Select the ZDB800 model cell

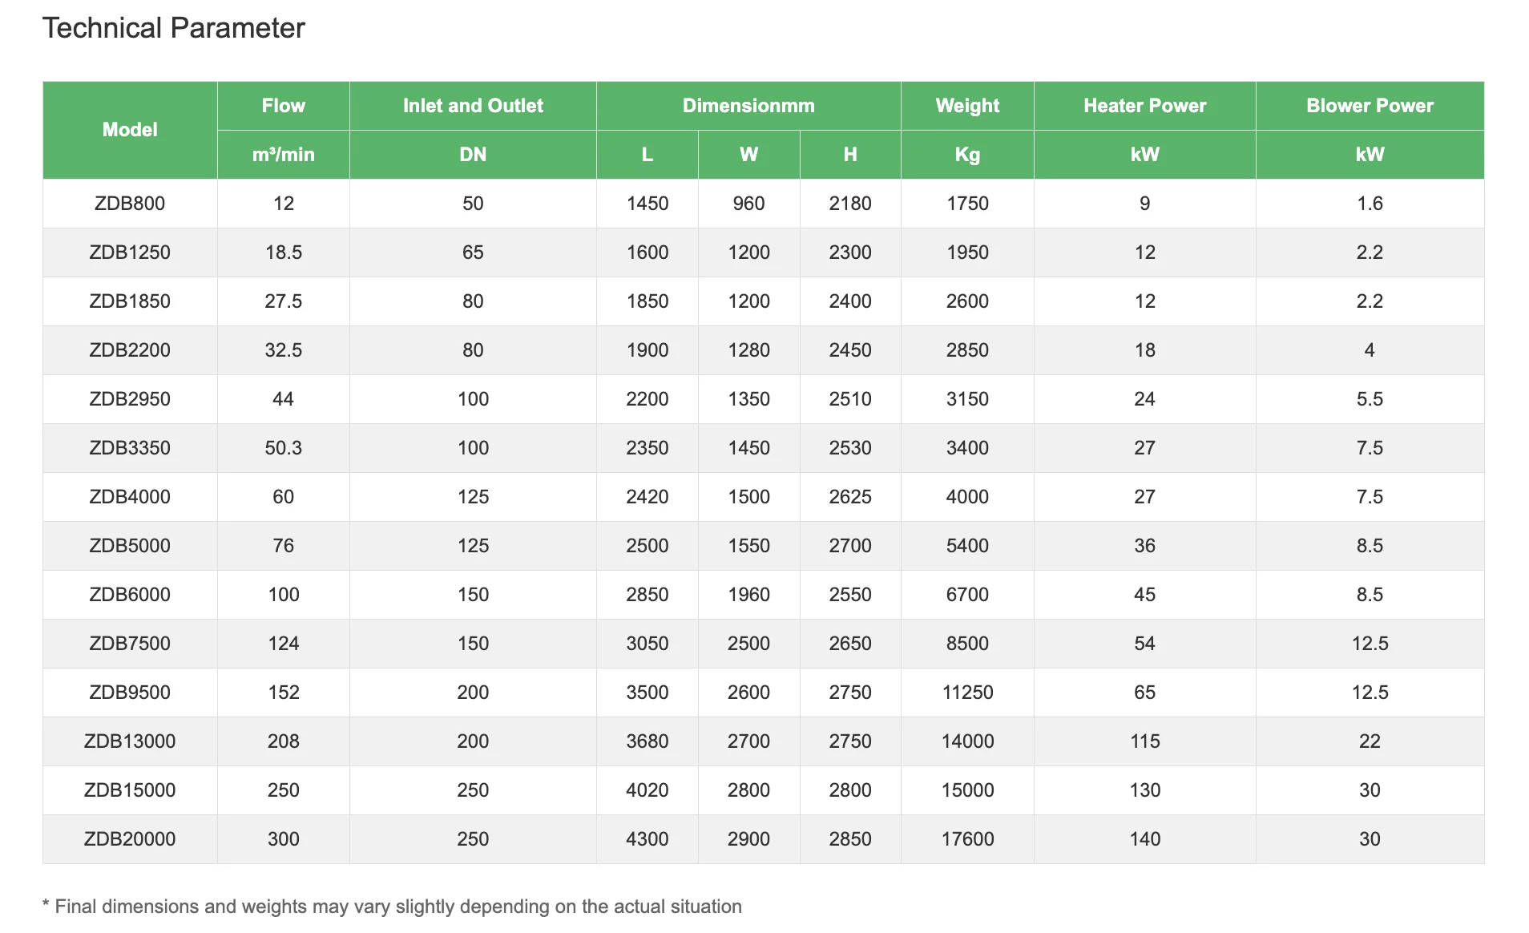[130, 204]
